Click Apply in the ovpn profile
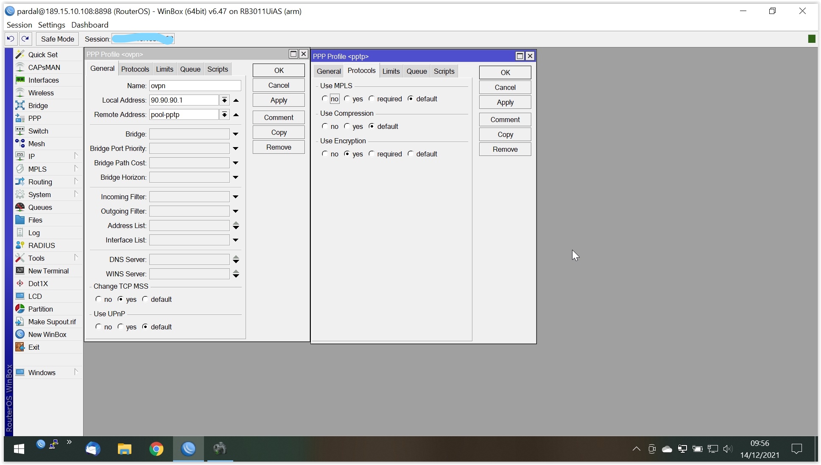Viewport: 821px width, 465px height. point(279,100)
